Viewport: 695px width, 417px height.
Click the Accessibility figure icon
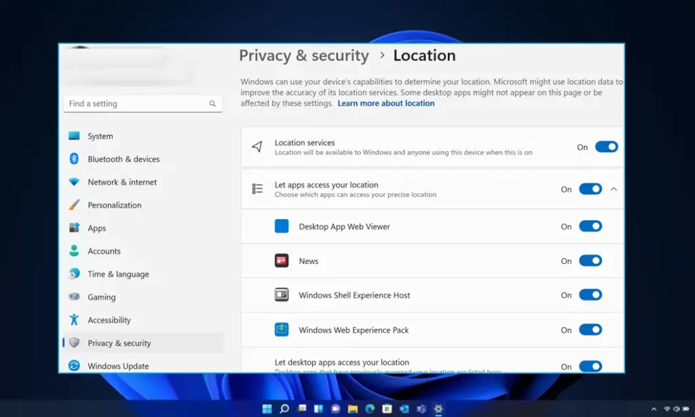pos(74,319)
